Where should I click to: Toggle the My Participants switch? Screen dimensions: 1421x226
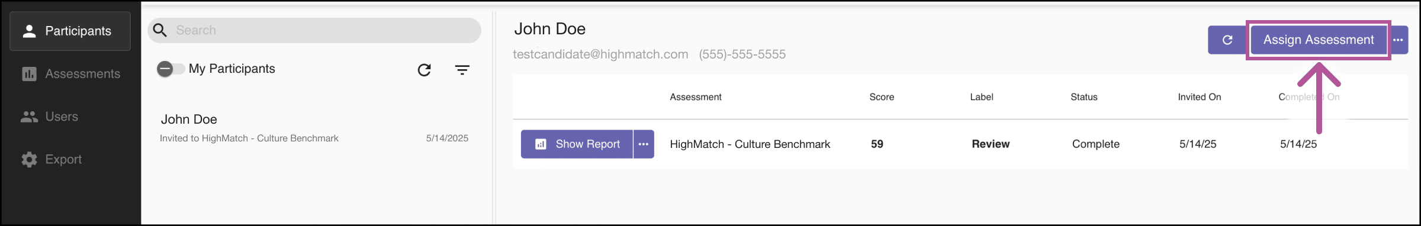point(171,69)
